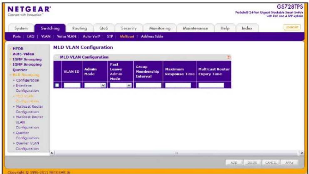This screenshot has width=309, height=174.
Task: Switch to the Security tab
Action: click(128, 28)
